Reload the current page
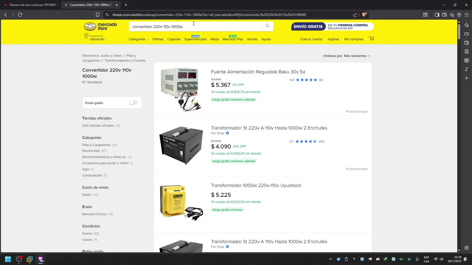 (x=20, y=15)
